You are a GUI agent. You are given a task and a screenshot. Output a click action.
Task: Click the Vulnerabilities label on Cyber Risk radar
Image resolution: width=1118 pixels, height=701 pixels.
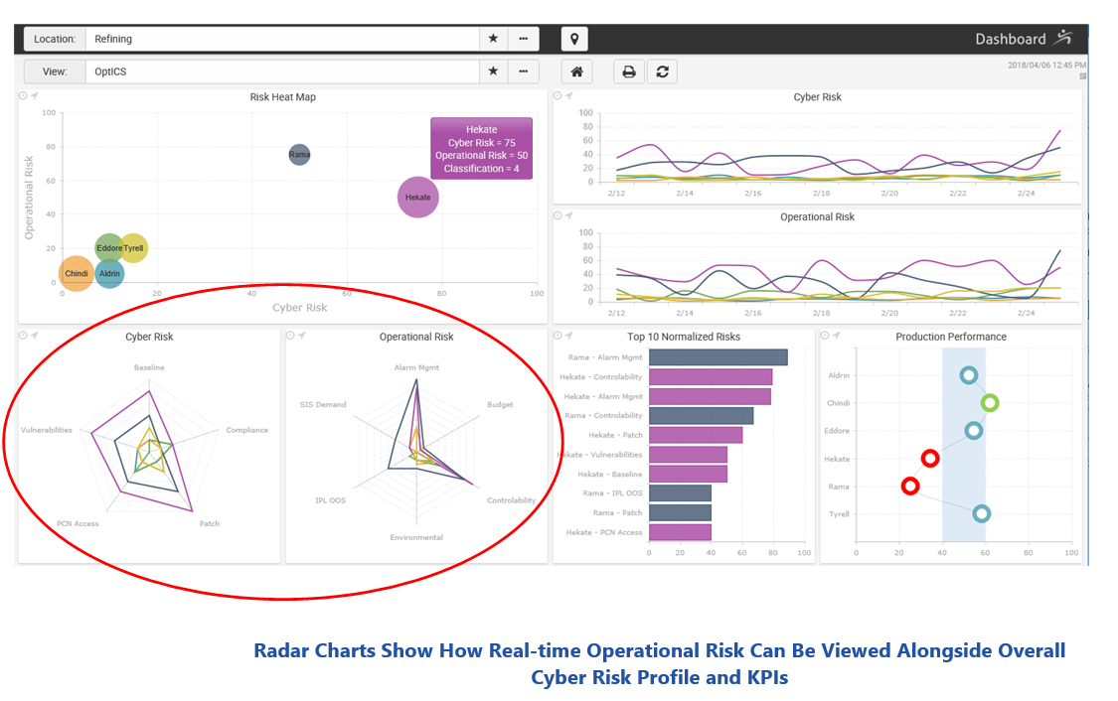[x=47, y=430]
